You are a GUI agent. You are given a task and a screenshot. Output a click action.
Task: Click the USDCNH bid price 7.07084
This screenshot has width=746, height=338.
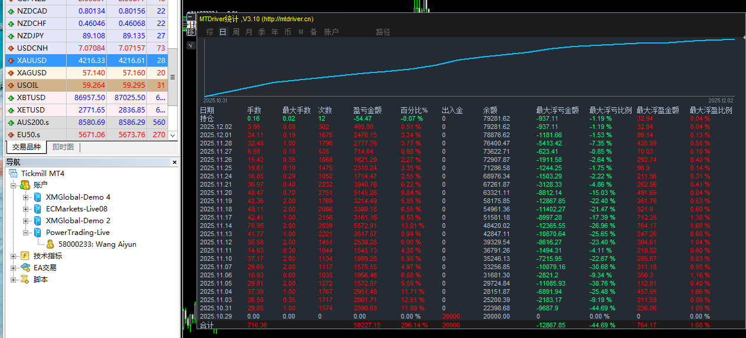click(90, 48)
